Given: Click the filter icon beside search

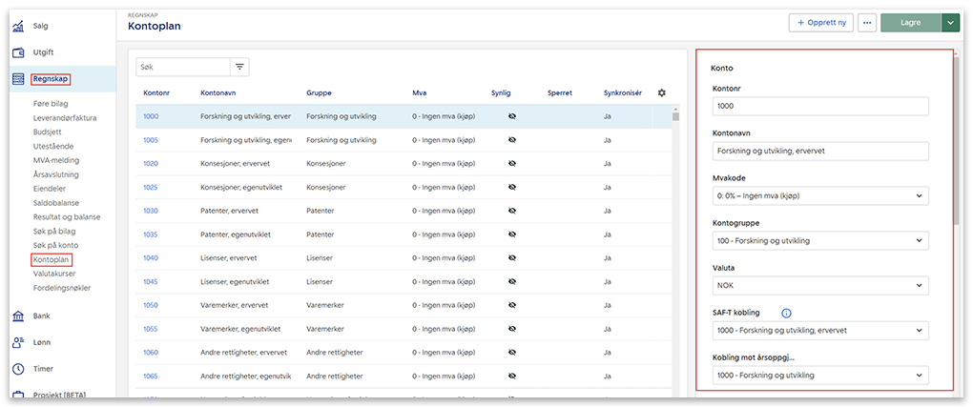Looking at the screenshot, I should pos(239,67).
